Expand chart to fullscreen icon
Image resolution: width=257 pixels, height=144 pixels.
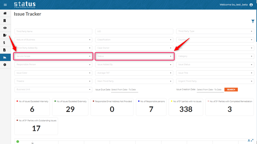point(252,140)
